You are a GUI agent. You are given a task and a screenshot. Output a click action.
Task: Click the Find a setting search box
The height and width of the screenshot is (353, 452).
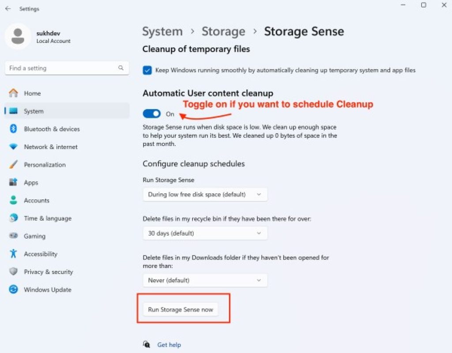[x=66, y=68]
